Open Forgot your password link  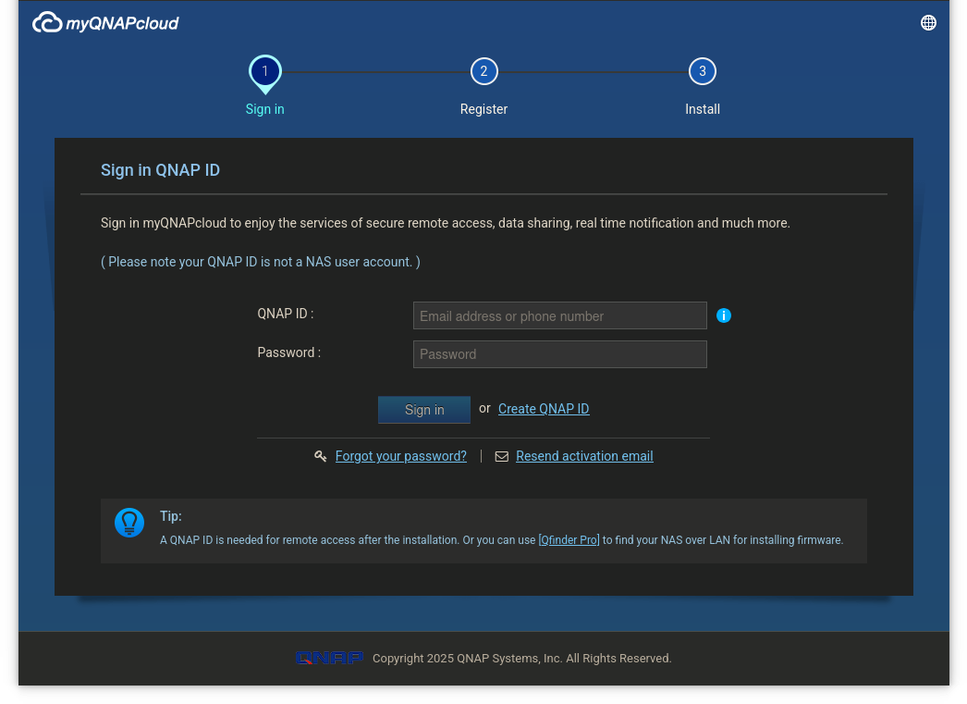[401, 456]
